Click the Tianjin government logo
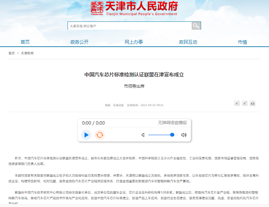This screenshot has height=207, width=269. click(x=134, y=9)
